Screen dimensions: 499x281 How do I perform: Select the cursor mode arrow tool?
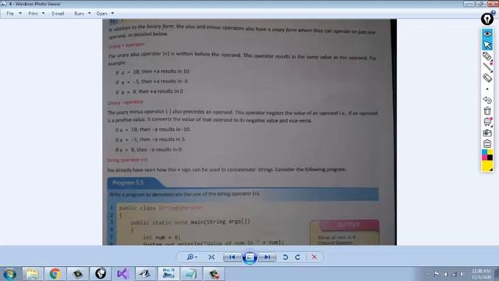(x=487, y=45)
